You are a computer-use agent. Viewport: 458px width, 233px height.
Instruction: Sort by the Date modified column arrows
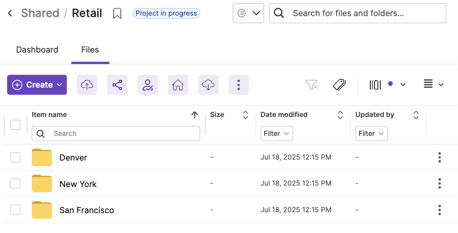tap(340, 115)
